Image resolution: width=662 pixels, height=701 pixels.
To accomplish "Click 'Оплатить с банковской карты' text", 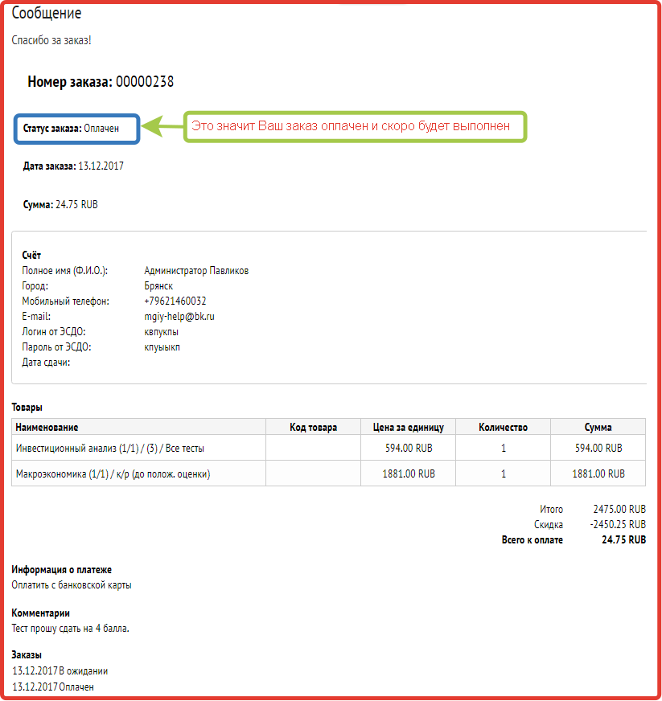I will click(x=72, y=585).
